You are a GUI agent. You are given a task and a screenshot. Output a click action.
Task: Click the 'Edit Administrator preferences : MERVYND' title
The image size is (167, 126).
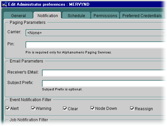(x=49, y=4)
